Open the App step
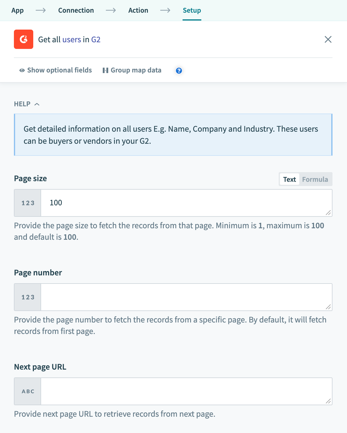 click(x=17, y=10)
